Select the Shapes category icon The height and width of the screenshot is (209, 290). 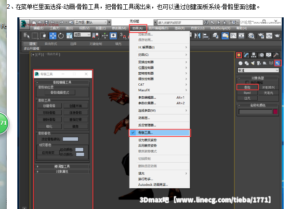[x=247, y=63]
